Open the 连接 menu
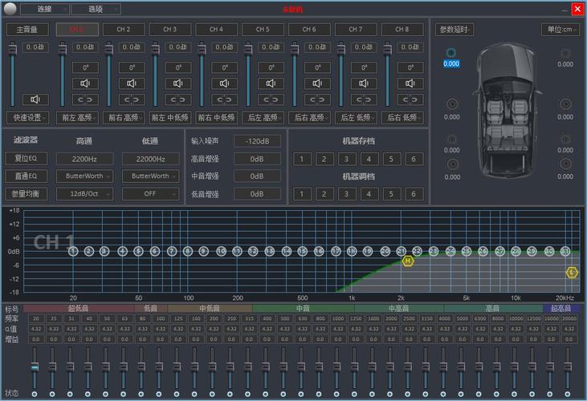The width and height of the screenshot is (587, 401). click(x=45, y=9)
